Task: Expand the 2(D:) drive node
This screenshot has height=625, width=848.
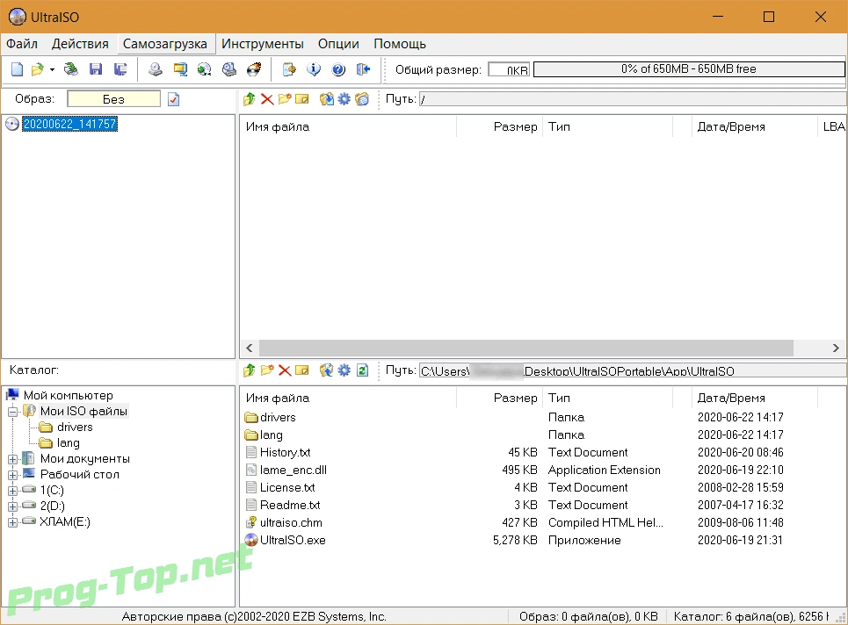Action: click(x=13, y=506)
